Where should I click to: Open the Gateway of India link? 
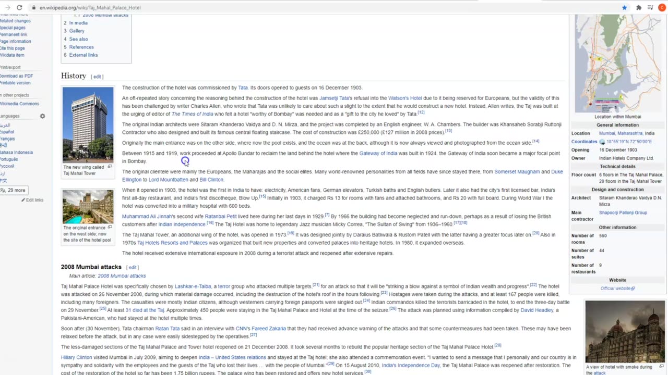click(378, 153)
